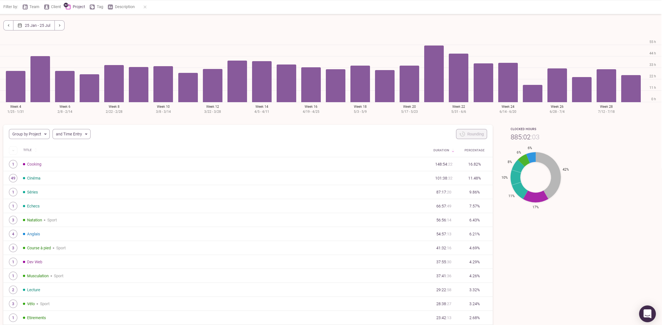The height and width of the screenshot is (325, 662).
Task: Click the Rounding button
Action: pyautogui.click(x=471, y=134)
